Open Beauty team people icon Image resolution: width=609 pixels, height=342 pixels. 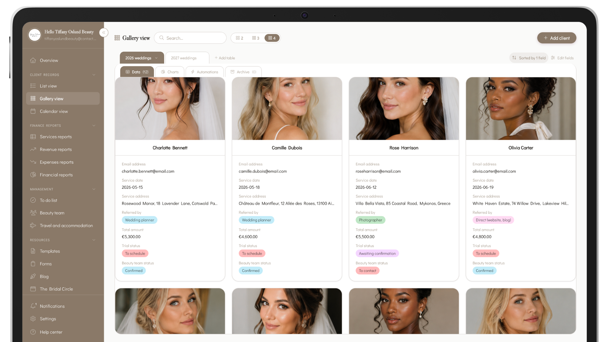pos(33,213)
